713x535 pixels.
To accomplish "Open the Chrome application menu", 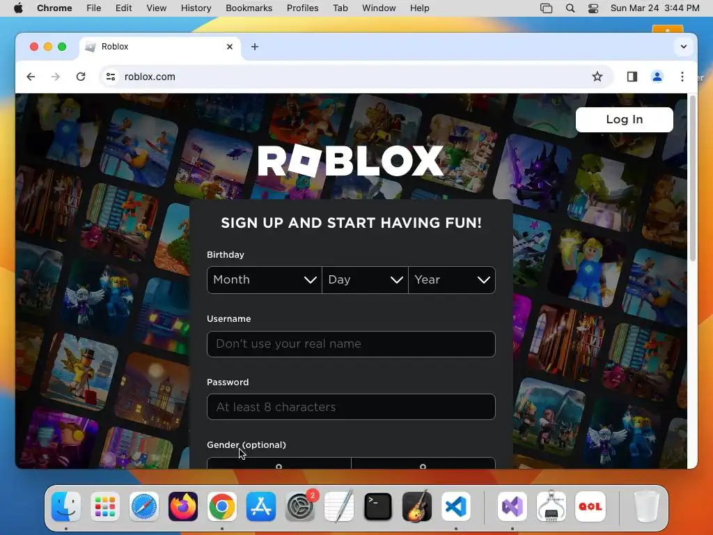I will point(54,8).
